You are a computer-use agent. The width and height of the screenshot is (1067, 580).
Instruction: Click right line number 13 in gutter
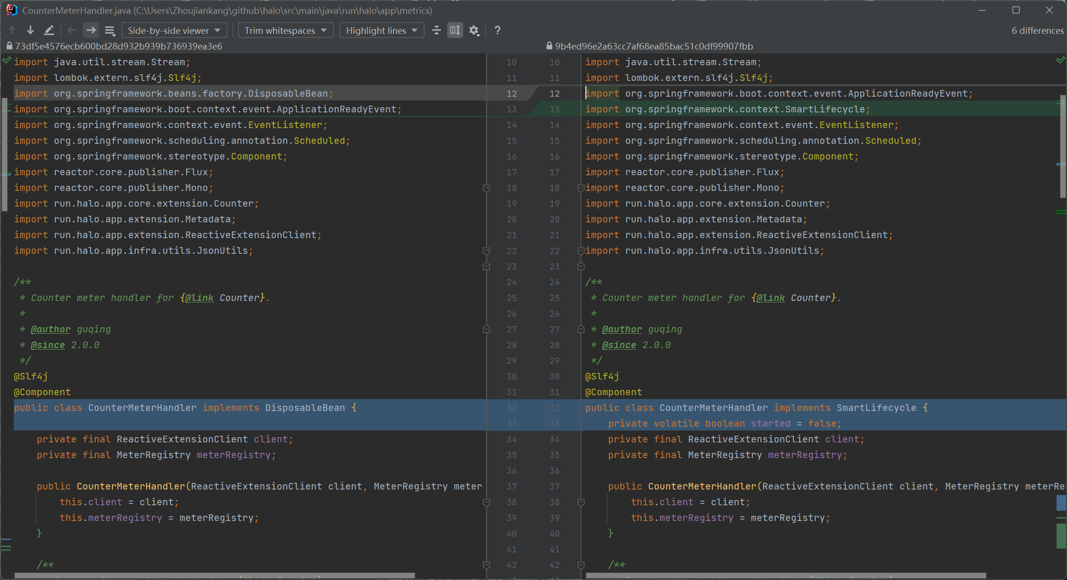point(554,109)
